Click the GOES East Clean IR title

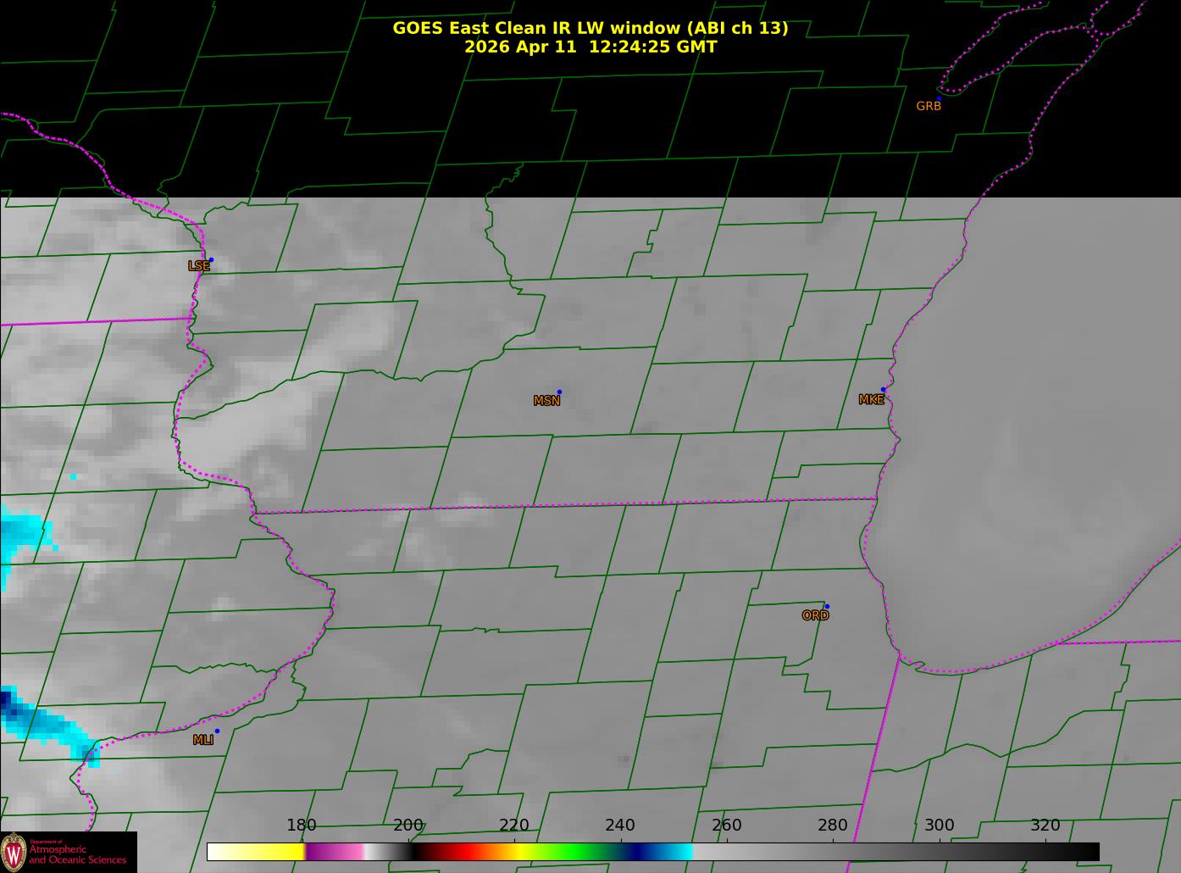tap(590, 28)
